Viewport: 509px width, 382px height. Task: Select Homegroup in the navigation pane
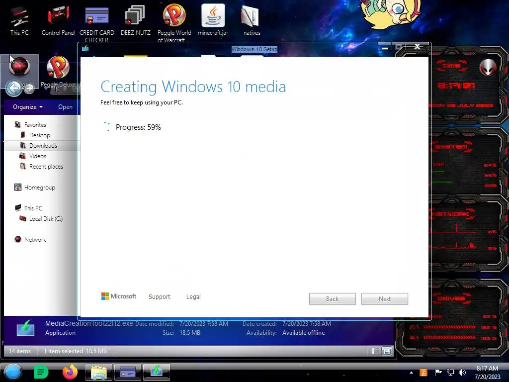point(40,188)
